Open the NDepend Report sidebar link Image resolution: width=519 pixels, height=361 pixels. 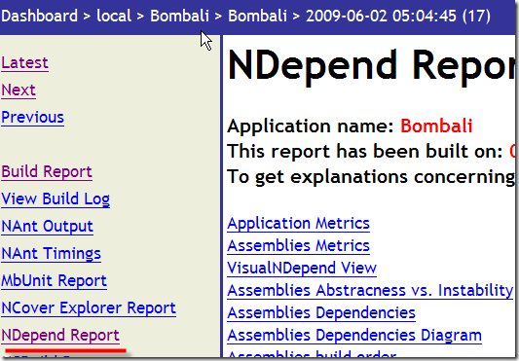[x=60, y=335]
